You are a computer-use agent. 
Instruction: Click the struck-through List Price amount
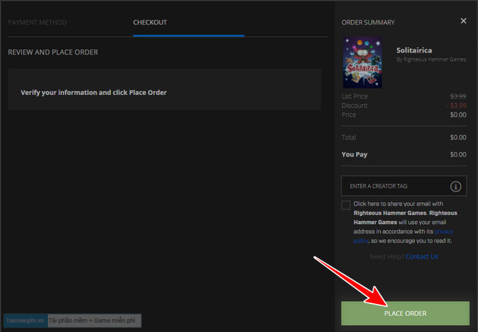coord(458,96)
